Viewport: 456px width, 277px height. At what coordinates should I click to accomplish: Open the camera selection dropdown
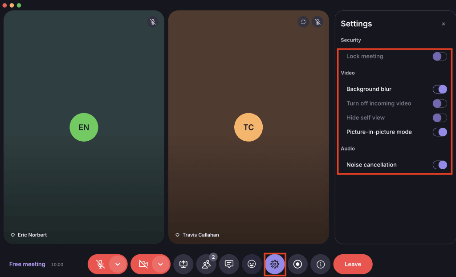pos(161,264)
